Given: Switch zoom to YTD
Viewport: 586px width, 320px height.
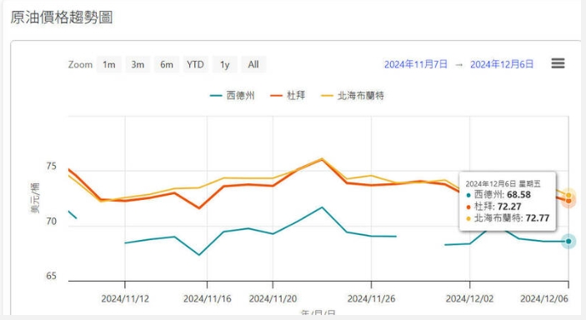Looking at the screenshot, I should tap(195, 65).
